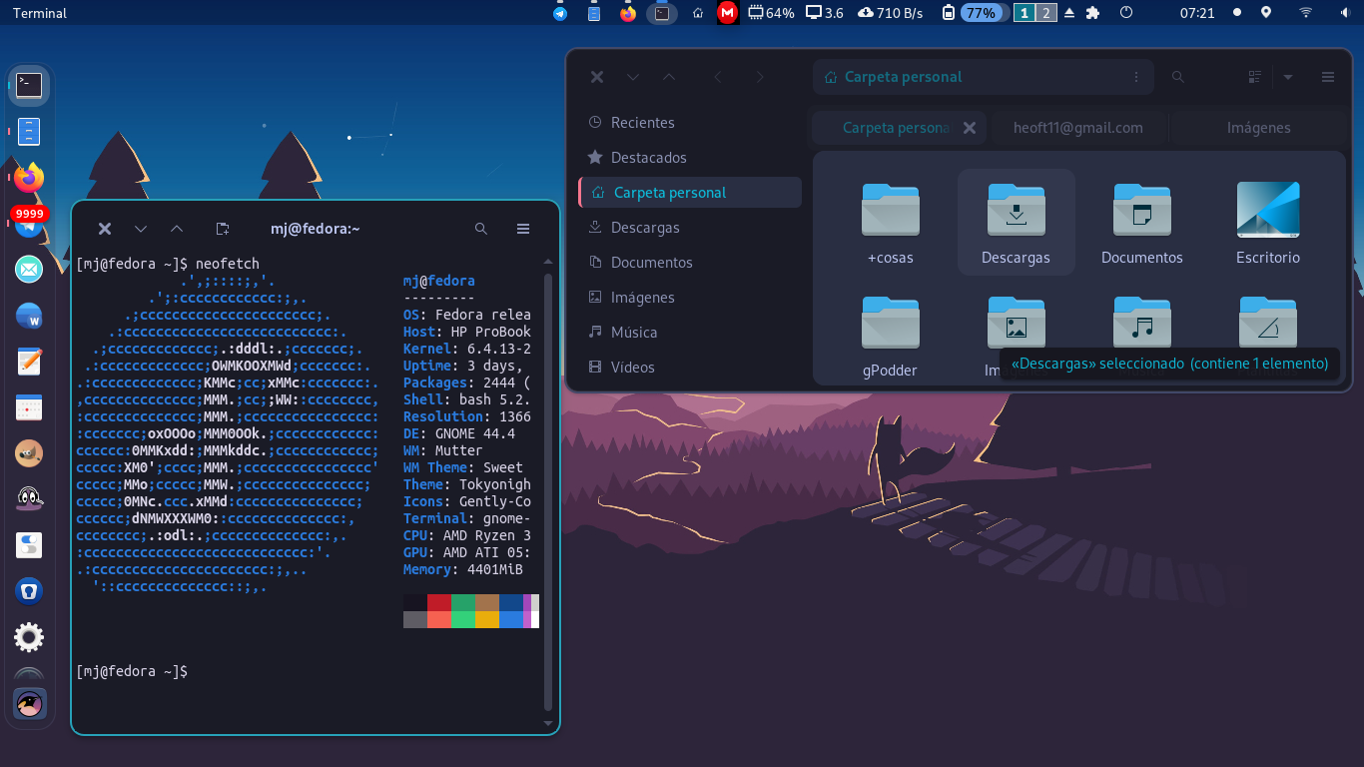Image resolution: width=1364 pixels, height=767 pixels.
Task: Switch to the heoft11@gmail.com tab in Files
Action: coord(1077,128)
